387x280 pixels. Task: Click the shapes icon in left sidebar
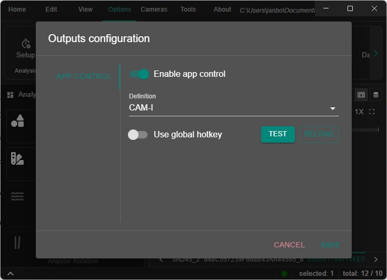click(17, 121)
